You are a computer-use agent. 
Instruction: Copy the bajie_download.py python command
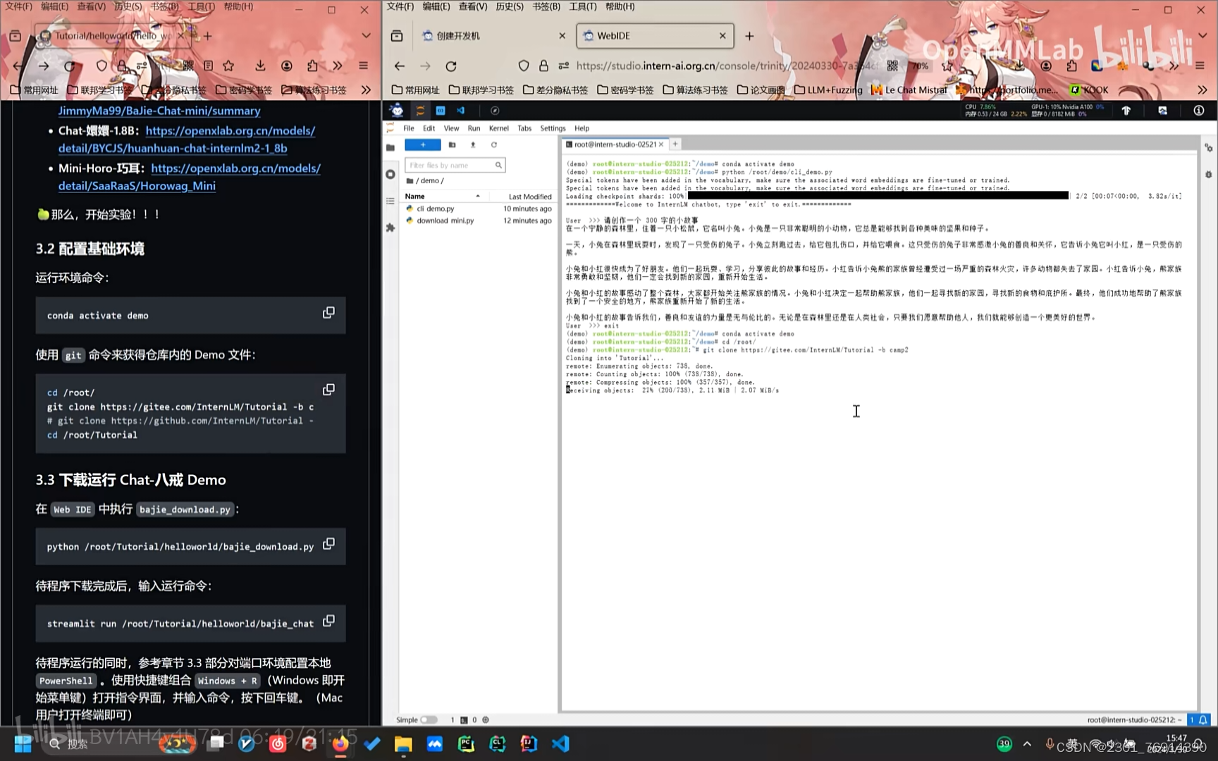pyautogui.click(x=328, y=544)
